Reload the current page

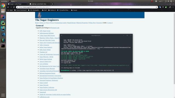pos(14,7)
